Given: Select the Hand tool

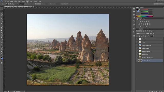Looking at the screenshot, I should tap(2, 52).
